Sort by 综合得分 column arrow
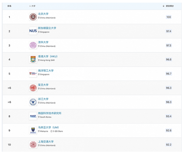The height and width of the screenshot is (154, 184). 163,6
